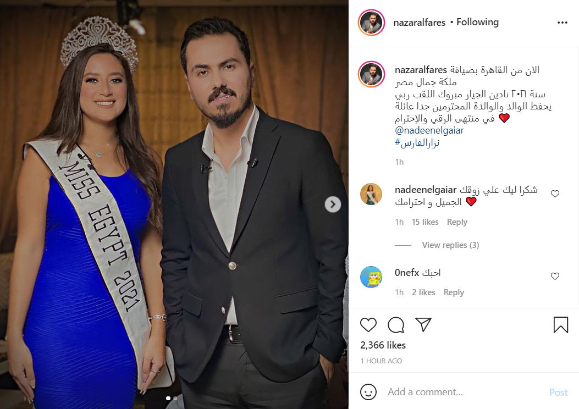579x409 pixels.
Task: Open the #نزارالفارس hashtag
Action: [417, 142]
